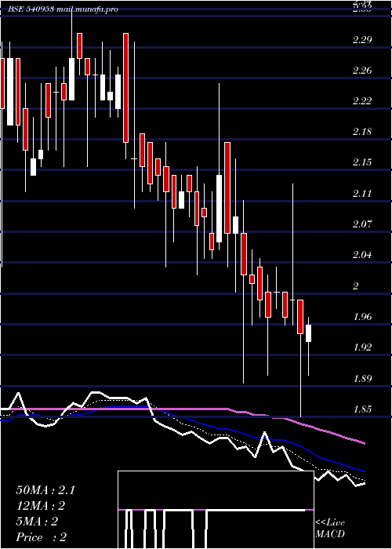Screen dimensions: 392x549
Task: Click the Price : 2 text
Action: point(42,537)
